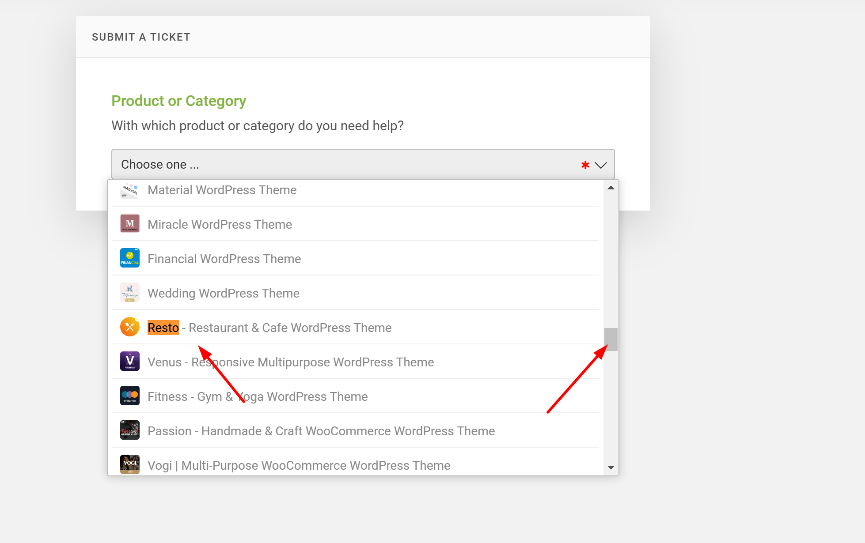
Task: Choose Venus - Responsive Multipurpose WordPress Theme
Action: coord(356,362)
